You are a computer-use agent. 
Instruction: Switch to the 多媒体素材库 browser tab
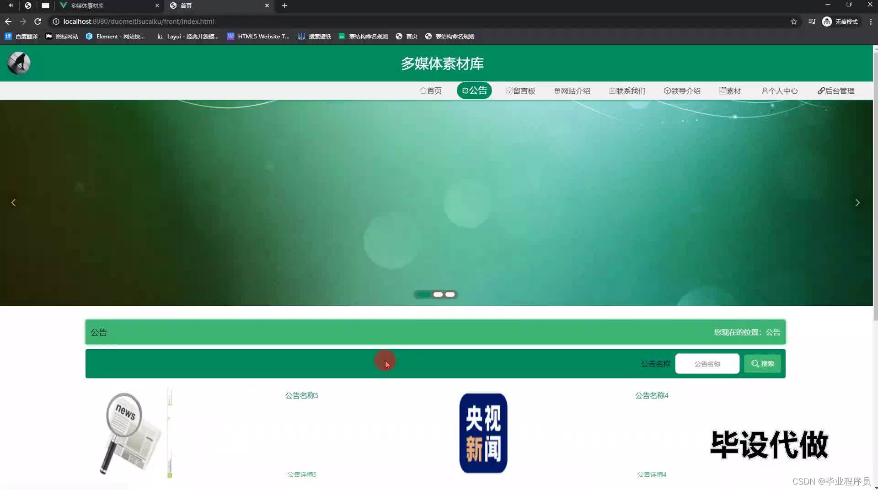click(x=110, y=5)
